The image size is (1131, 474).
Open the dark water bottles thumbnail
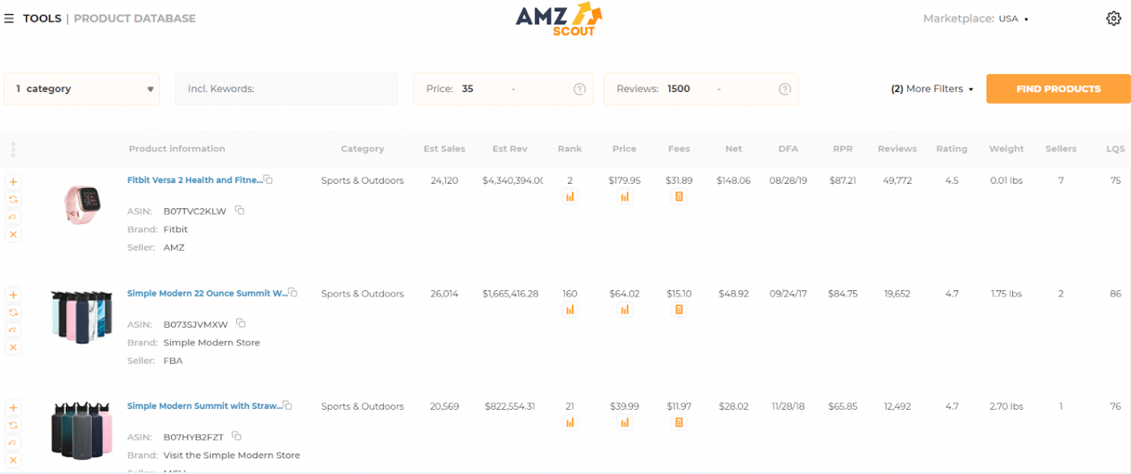point(81,429)
